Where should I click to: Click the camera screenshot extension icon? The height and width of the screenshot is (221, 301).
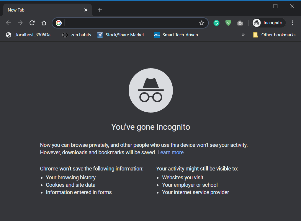click(x=240, y=23)
